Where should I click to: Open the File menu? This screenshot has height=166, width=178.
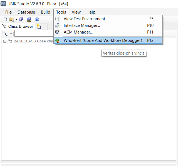tap(8, 12)
